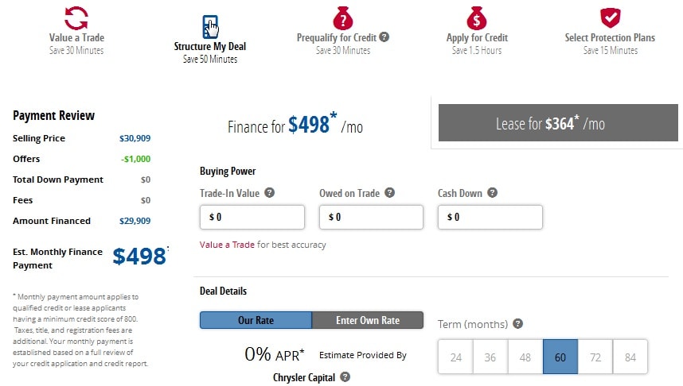Open the Trade-In Value help icon
This screenshot has width=683, height=386.
coord(270,192)
